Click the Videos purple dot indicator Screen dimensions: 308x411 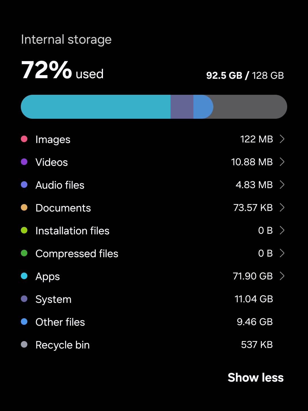[24, 162]
